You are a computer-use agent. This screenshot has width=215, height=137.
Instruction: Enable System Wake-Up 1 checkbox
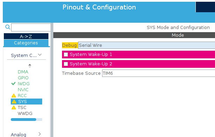click(x=66, y=55)
